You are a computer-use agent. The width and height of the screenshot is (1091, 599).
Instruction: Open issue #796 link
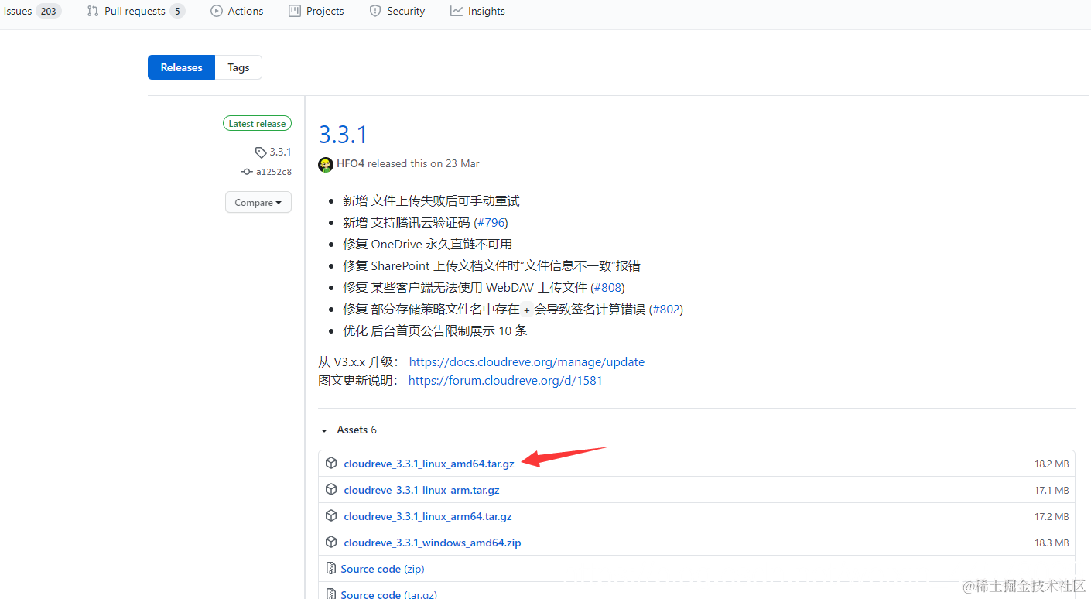point(491,222)
